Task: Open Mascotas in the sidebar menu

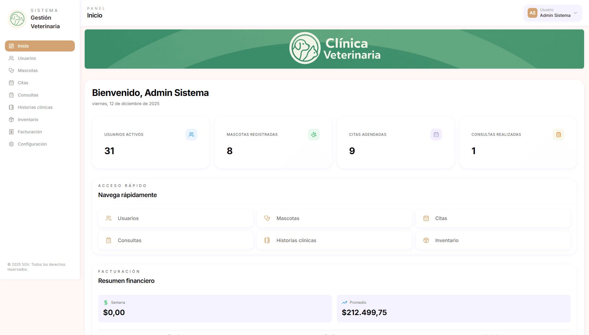Action: point(28,70)
